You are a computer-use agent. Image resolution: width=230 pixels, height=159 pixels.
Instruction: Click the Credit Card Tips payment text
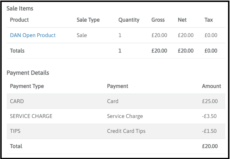pos(126,131)
